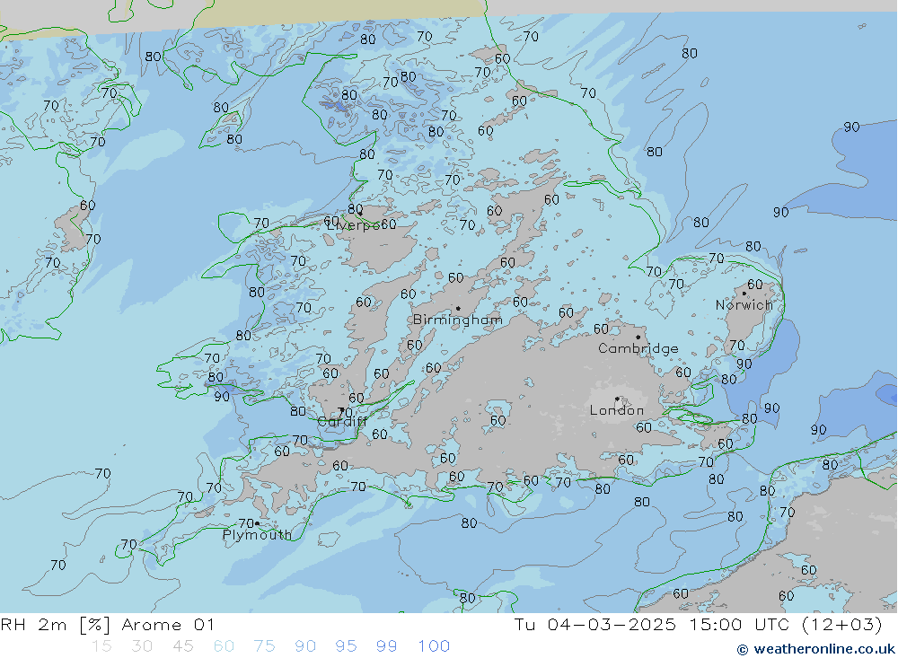This screenshot has height=658, width=898.
Task: Click the Norwich city label
Action: coord(744,305)
